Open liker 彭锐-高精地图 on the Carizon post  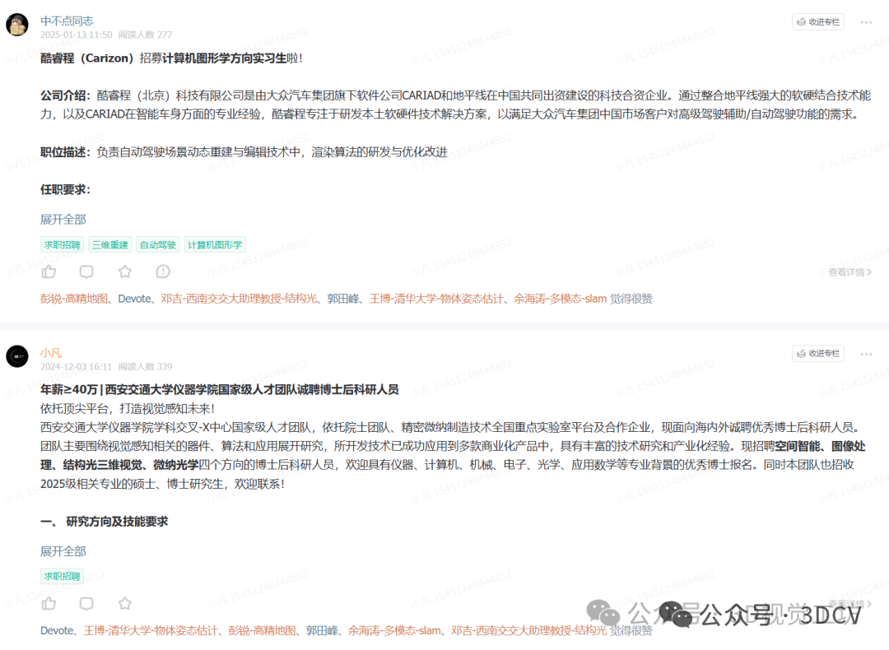[x=74, y=299]
